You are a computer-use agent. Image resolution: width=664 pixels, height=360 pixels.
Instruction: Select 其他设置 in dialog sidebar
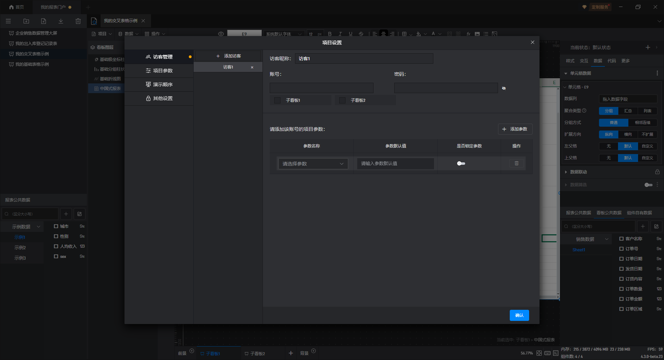159,98
